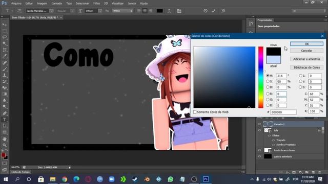
Task: Select the Healing Brush tool
Action: [x=5, y=62]
